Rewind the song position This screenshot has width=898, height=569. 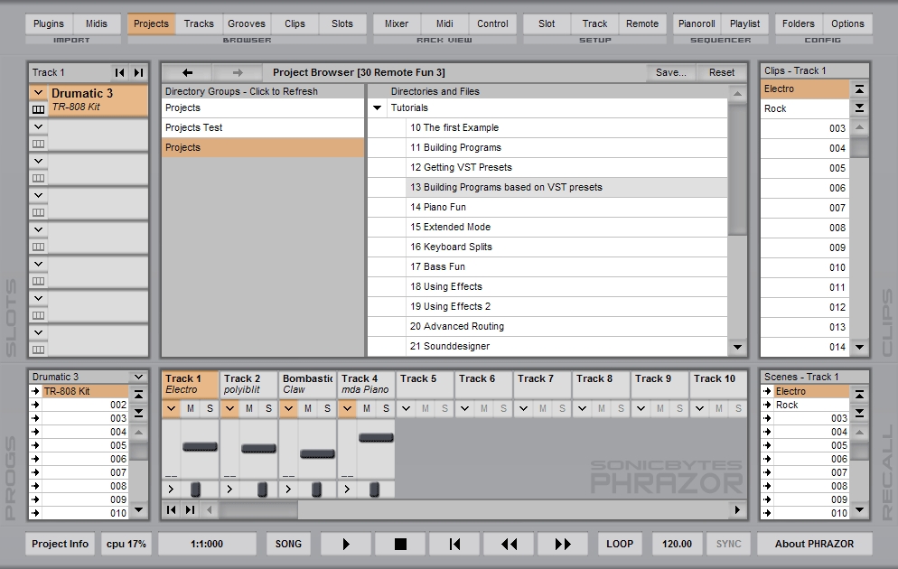coord(509,544)
